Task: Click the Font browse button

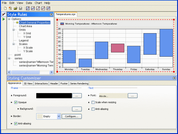Action: (x=132, y=96)
